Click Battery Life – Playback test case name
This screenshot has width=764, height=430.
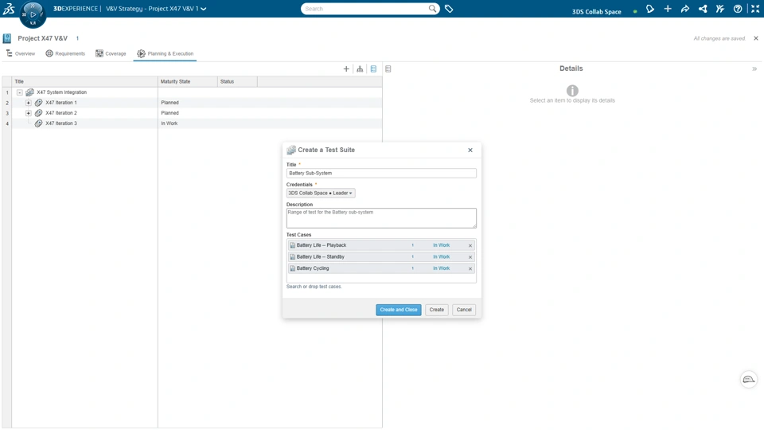click(x=322, y=245)
